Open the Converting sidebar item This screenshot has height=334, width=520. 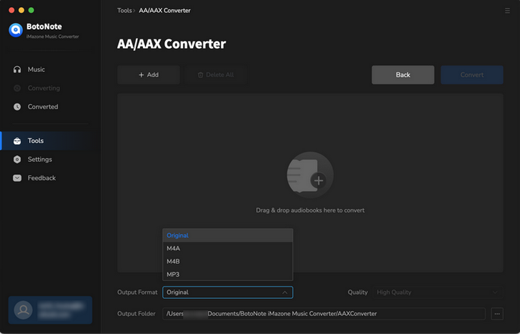click(43, 88)
